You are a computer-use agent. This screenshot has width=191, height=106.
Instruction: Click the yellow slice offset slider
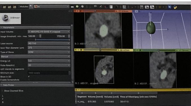(x=100, y=50)
